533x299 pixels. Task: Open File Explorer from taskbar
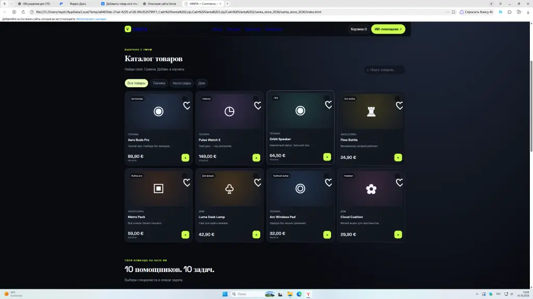[289, 294]
